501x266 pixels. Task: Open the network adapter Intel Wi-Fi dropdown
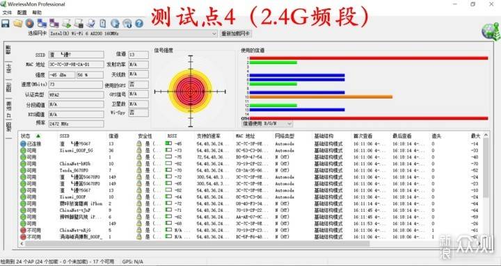pyautogui.click(x=133, y=33)
